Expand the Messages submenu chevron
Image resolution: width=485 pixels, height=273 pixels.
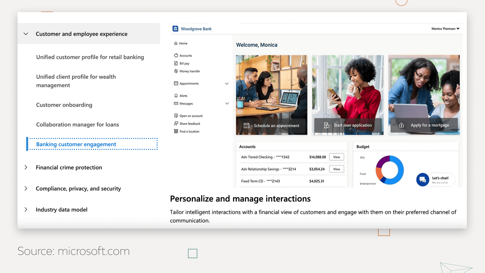pos(227,104)
